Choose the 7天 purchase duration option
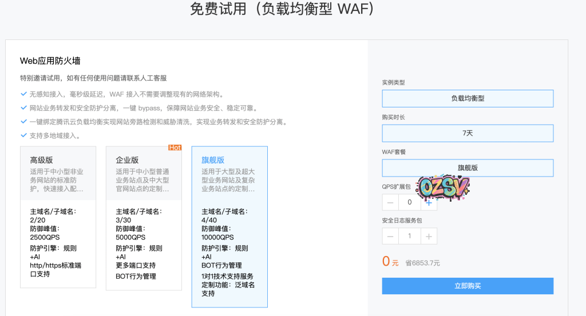The image size is (586, 316). [468, 133]
